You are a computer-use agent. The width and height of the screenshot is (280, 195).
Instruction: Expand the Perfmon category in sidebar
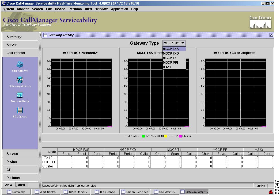[20, 178]
